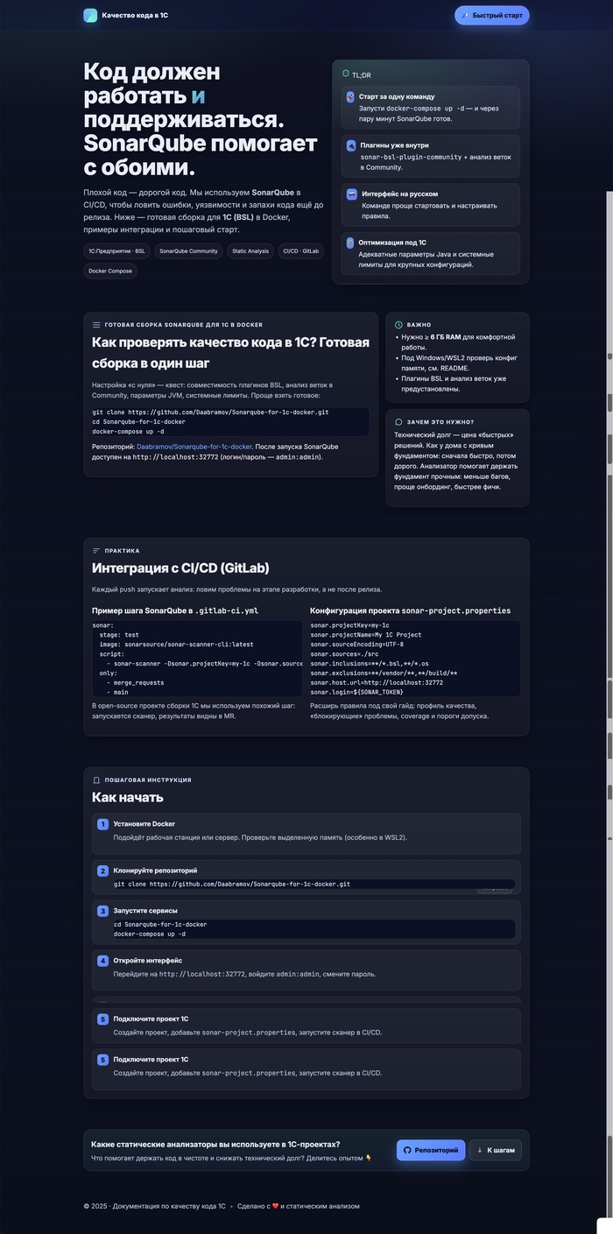Click the icon beside «Интерфейс на русском»

(x=351, y=194)
